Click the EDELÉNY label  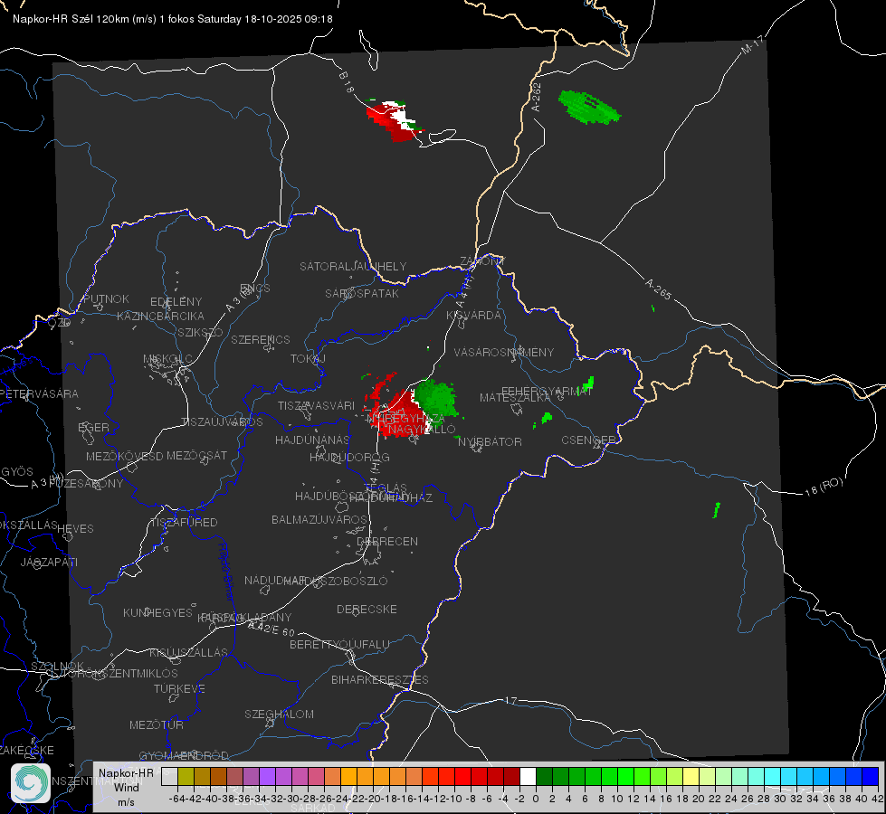[x=176, y=302]
